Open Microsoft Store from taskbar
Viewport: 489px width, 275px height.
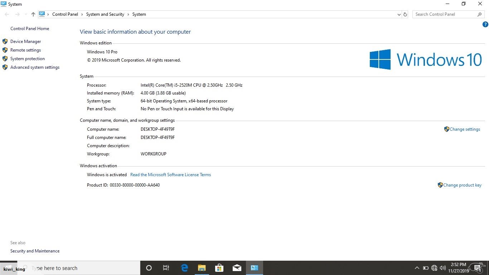click(x=219, y=268)
